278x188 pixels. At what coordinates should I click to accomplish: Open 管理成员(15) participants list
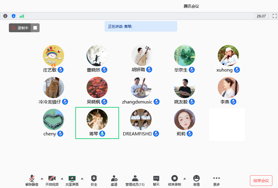(135, 180)
